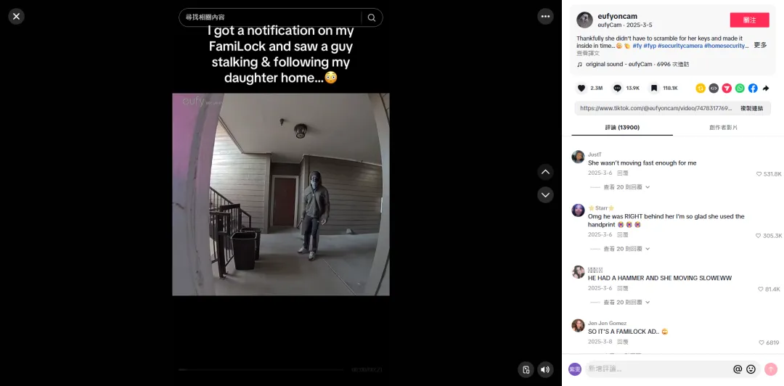Screen dimensions: 784x386
Task: Share video to WhatsApp
Action: tap(740, 88)
